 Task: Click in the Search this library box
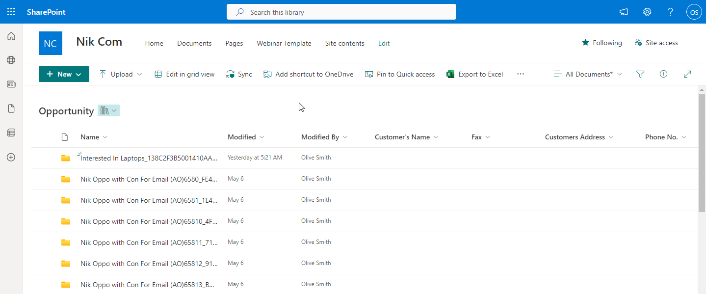(x=341, y=12)
